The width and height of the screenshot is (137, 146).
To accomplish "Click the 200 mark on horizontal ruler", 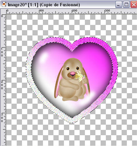I will click(x=75, y=10).
